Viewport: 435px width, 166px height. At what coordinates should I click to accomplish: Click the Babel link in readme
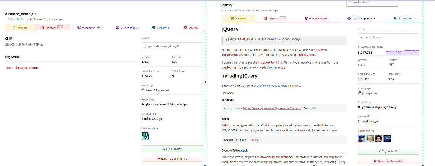225,125
